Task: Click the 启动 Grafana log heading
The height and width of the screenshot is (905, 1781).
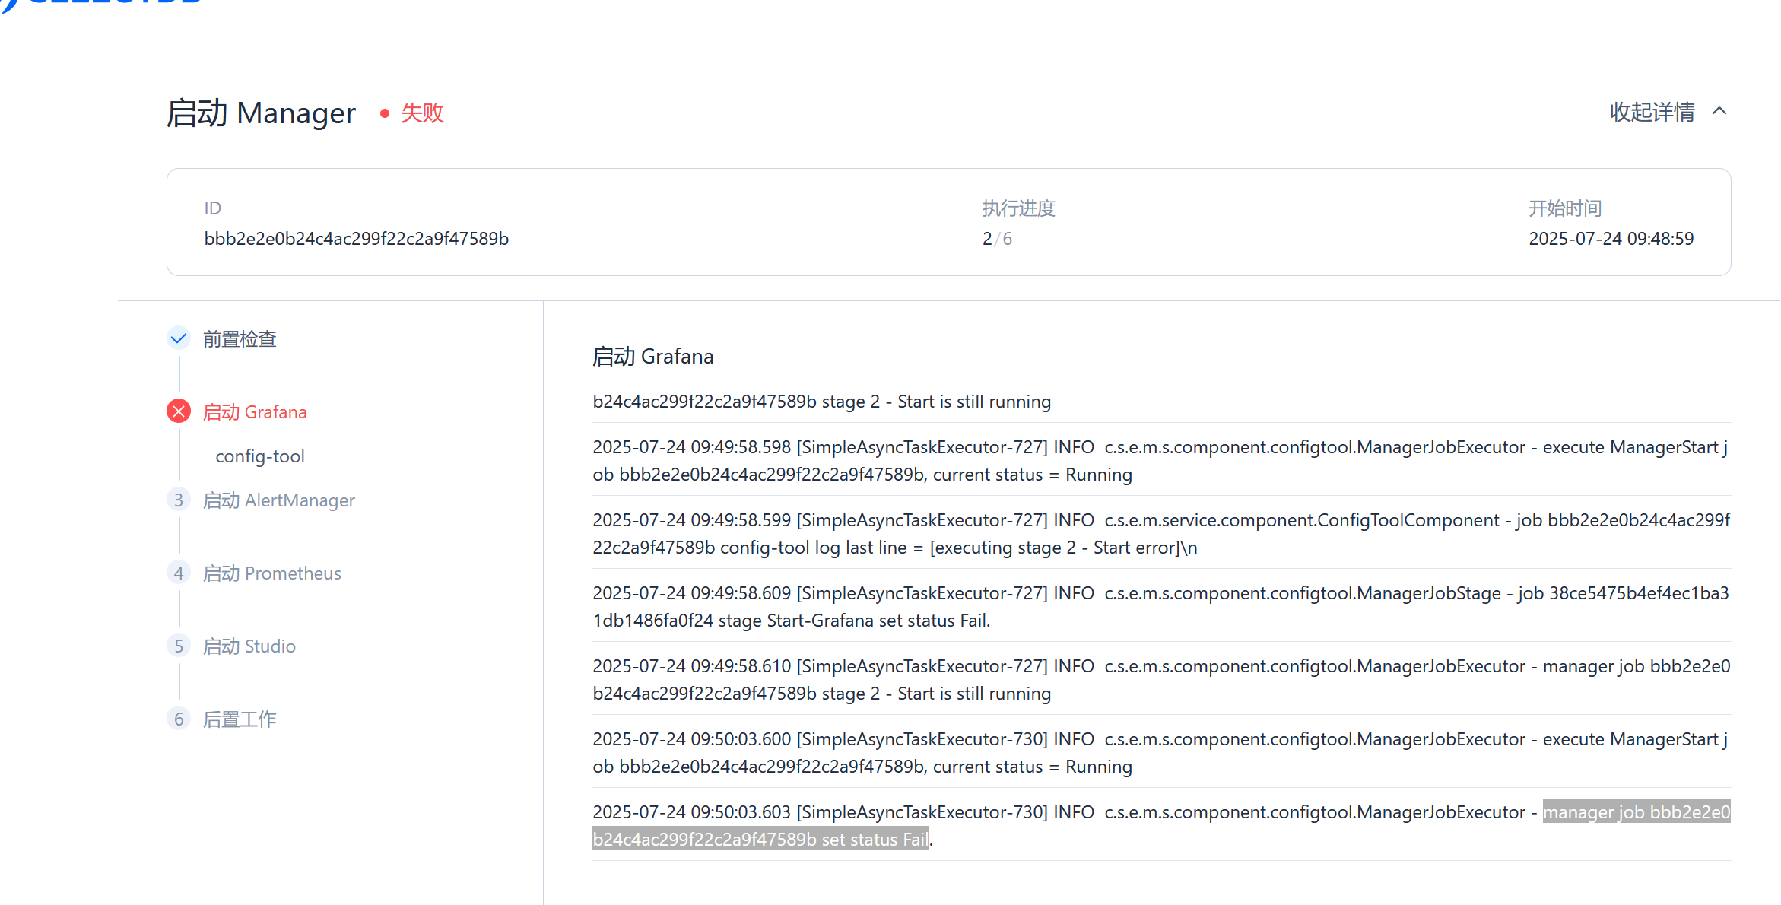Action: click(653, 357)
